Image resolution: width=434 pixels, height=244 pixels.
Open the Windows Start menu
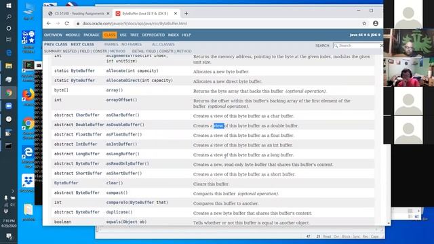pos(9,5)
